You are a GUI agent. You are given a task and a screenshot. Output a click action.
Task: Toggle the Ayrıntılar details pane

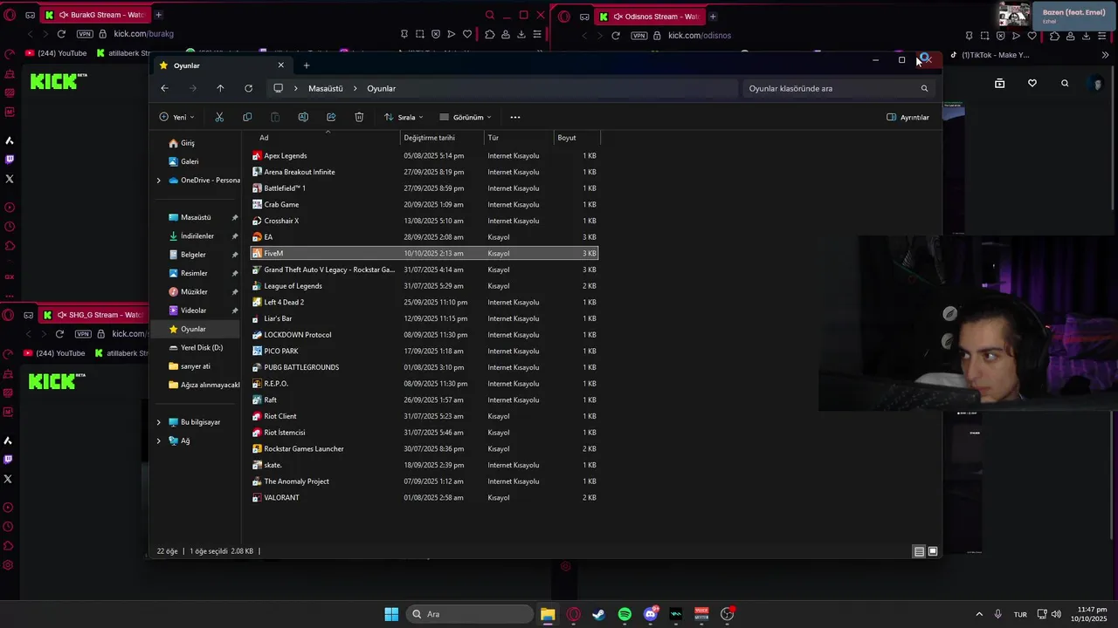point(908,117)
